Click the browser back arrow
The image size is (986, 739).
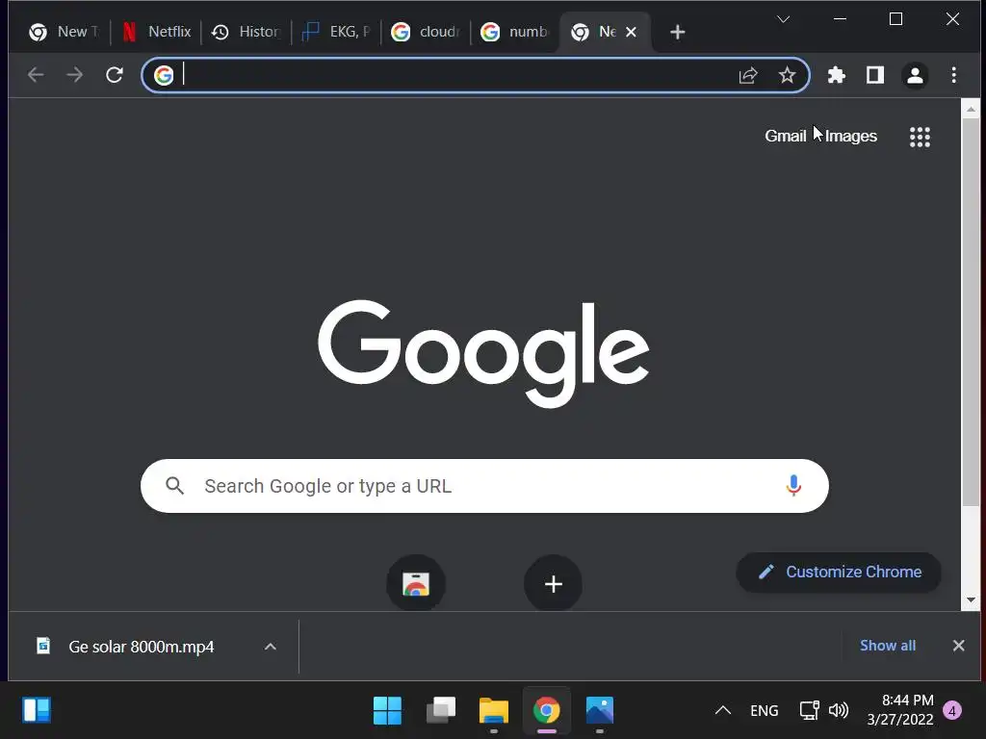(36, 75)
